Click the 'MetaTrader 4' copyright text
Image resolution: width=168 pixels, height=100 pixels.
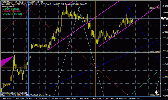pyautogui.click(x=26, y=95)
